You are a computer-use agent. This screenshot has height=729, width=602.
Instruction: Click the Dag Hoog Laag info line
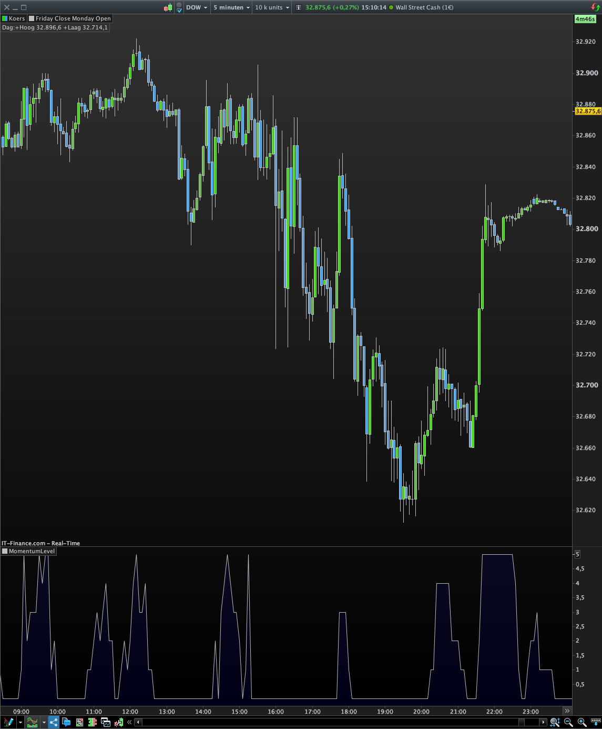pyautogui.click(x=55, y=27)
